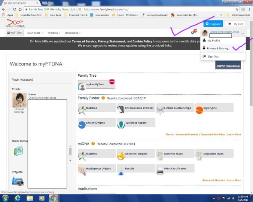Open Linked Relationships
253x202 pixels.
[x=175, y=108]
